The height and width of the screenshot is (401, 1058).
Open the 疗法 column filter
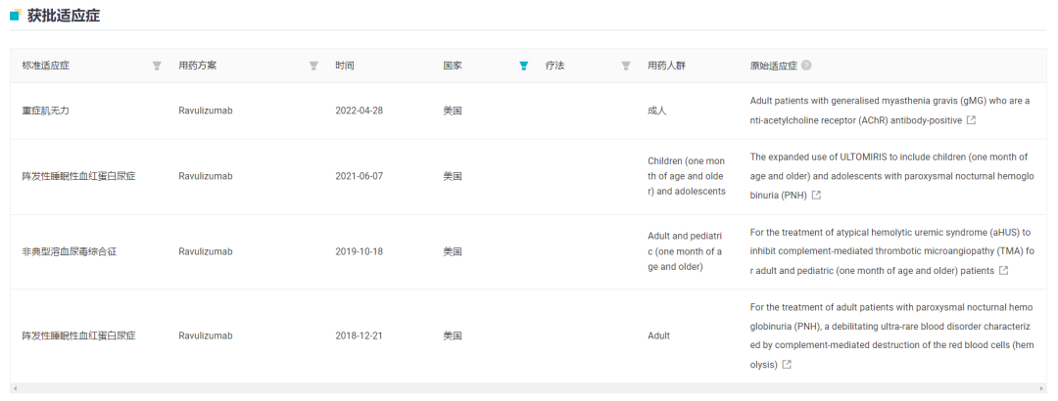pos(626,66)
